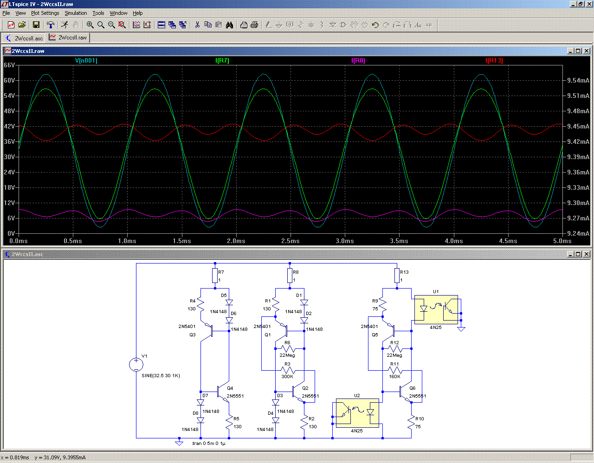This screenshot has height=463, width=594.
Task: Select the Place Resistor tool
Action: pyautogui.click(x=301, y=25)
